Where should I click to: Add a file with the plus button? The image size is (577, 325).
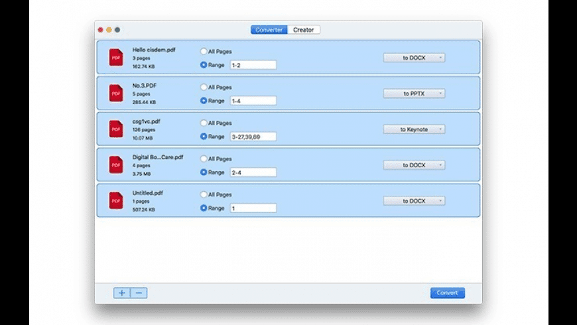pos(122,293)
